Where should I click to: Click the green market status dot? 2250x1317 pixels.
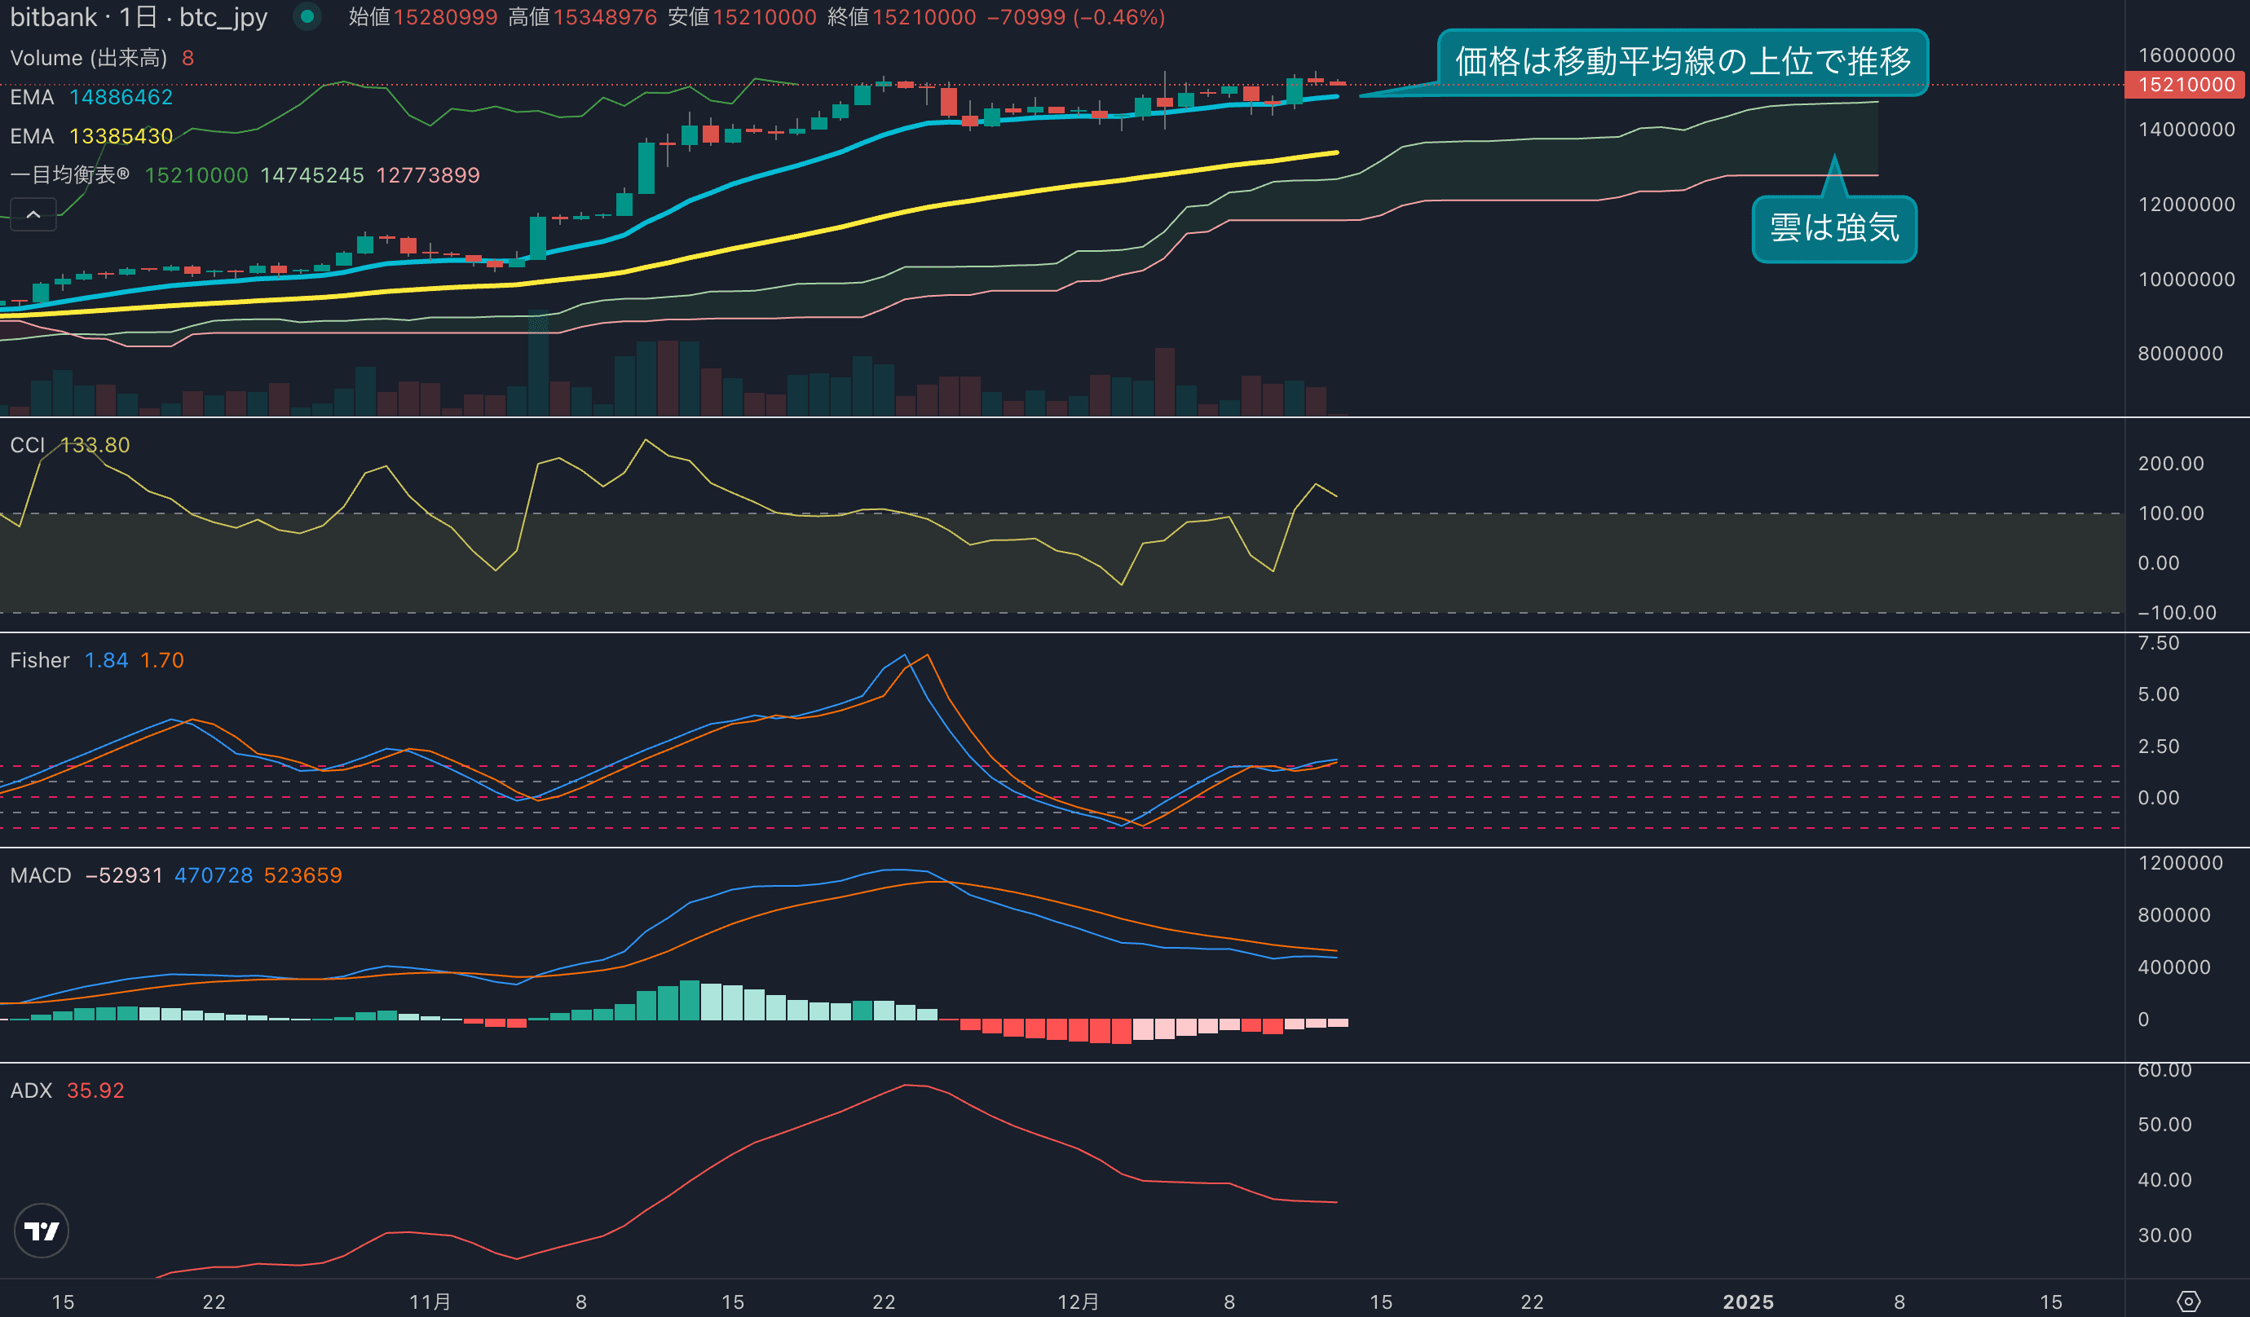(307, 17)
